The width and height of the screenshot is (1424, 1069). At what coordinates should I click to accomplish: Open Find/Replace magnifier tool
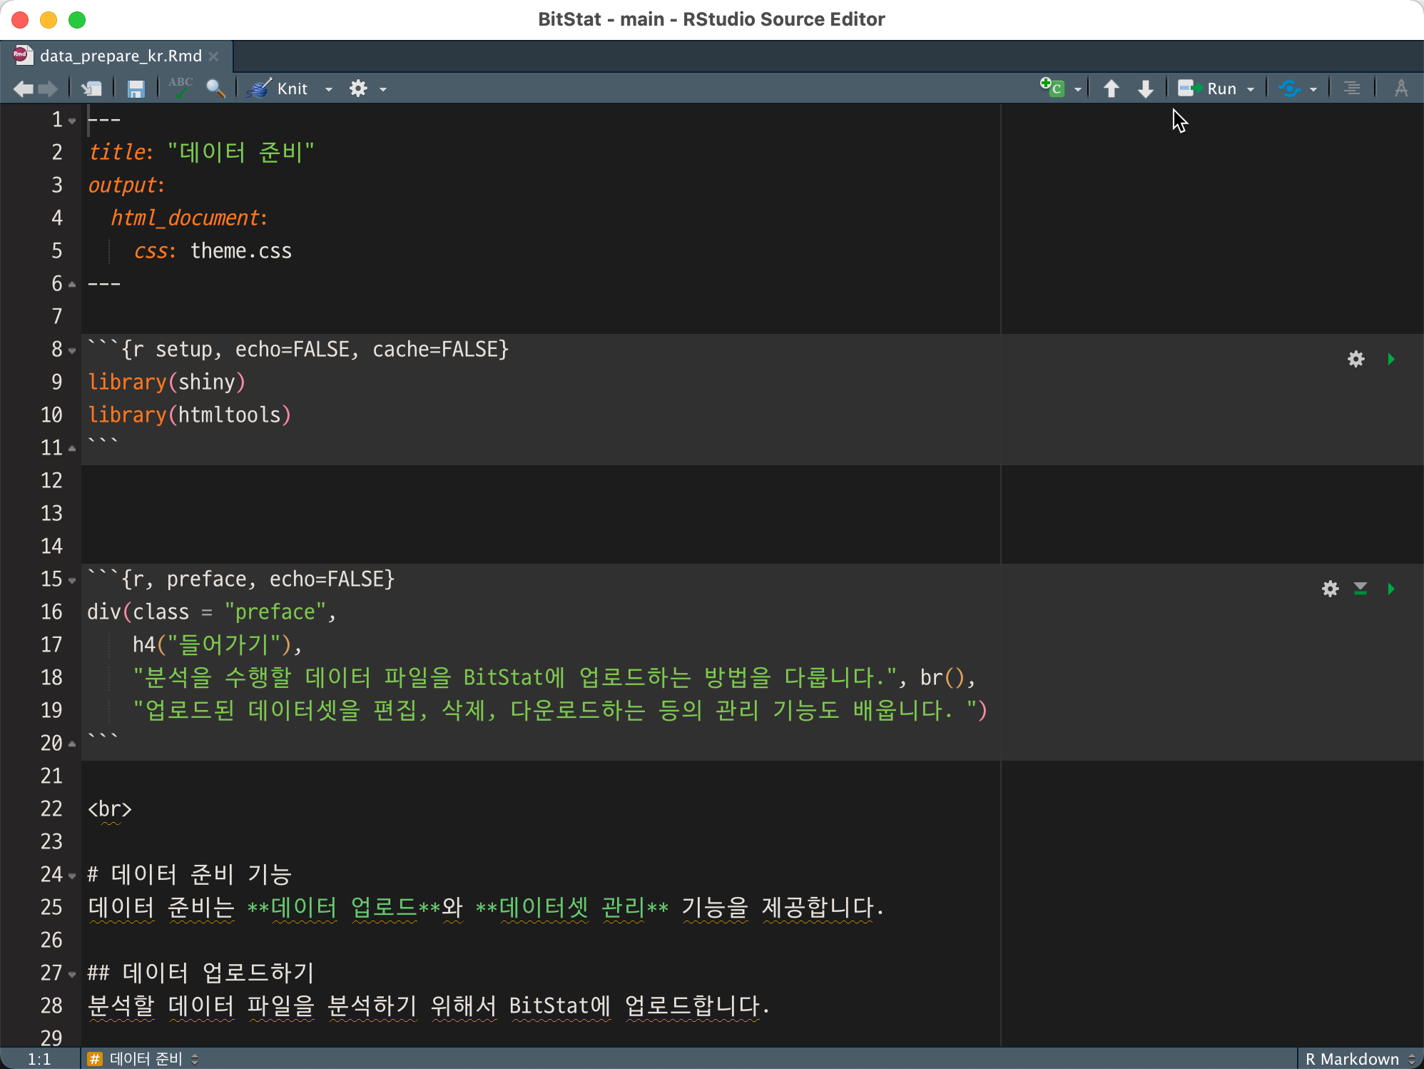[x=215, y=88]
